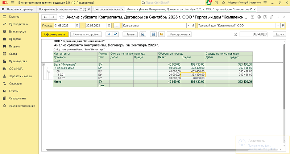Click the Показать настройки button
The height and width of the screenshot is (154, 290).
pyautogui.click(x=86, y=34)
